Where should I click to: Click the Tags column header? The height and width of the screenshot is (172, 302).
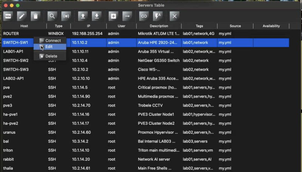199,26
